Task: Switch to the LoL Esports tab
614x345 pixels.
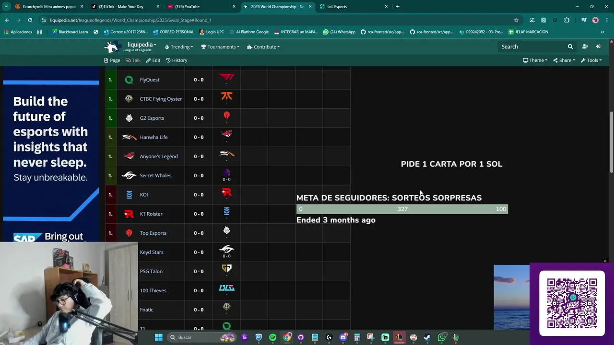Action: tap(354, 7)
